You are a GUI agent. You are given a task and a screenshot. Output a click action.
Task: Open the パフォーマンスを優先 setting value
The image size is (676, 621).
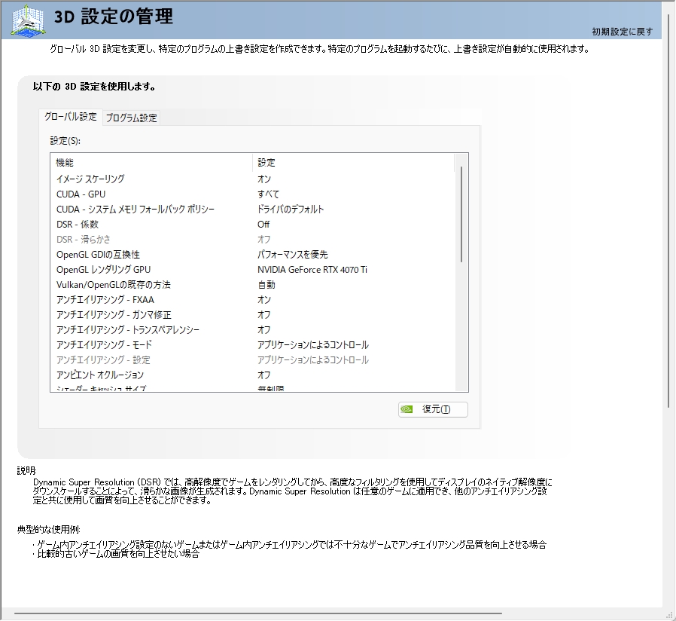pos(292,255)
